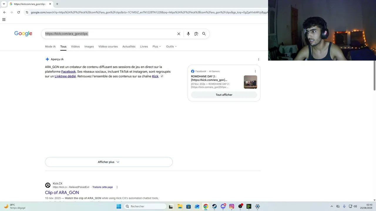This screenshot has width=376, height=211.
Task: Click the Google search query field
Action: point(109,34)
